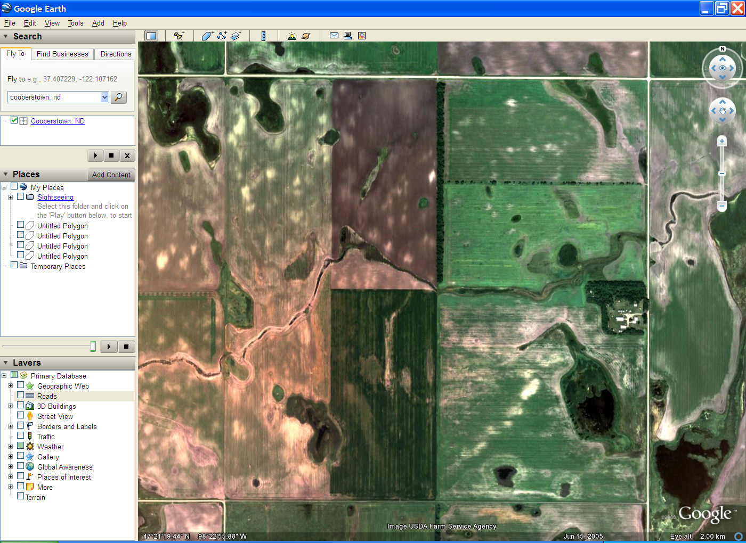This screenshot has height=543, width=746.
Task: Enable the Street View layer checkbox
Action: point(20,415)
